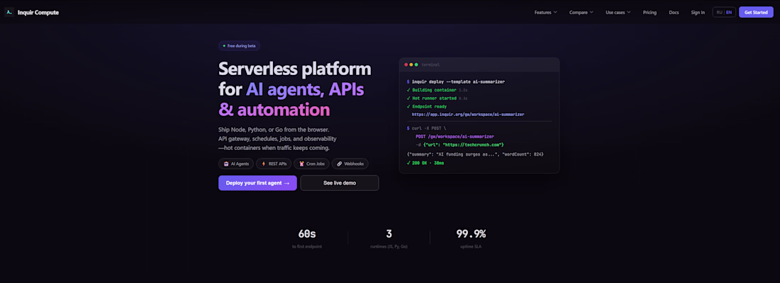Click the AI Agents robot icon
Screen dimensions: 780x283
pyautogui.click(x=226, y=164)
